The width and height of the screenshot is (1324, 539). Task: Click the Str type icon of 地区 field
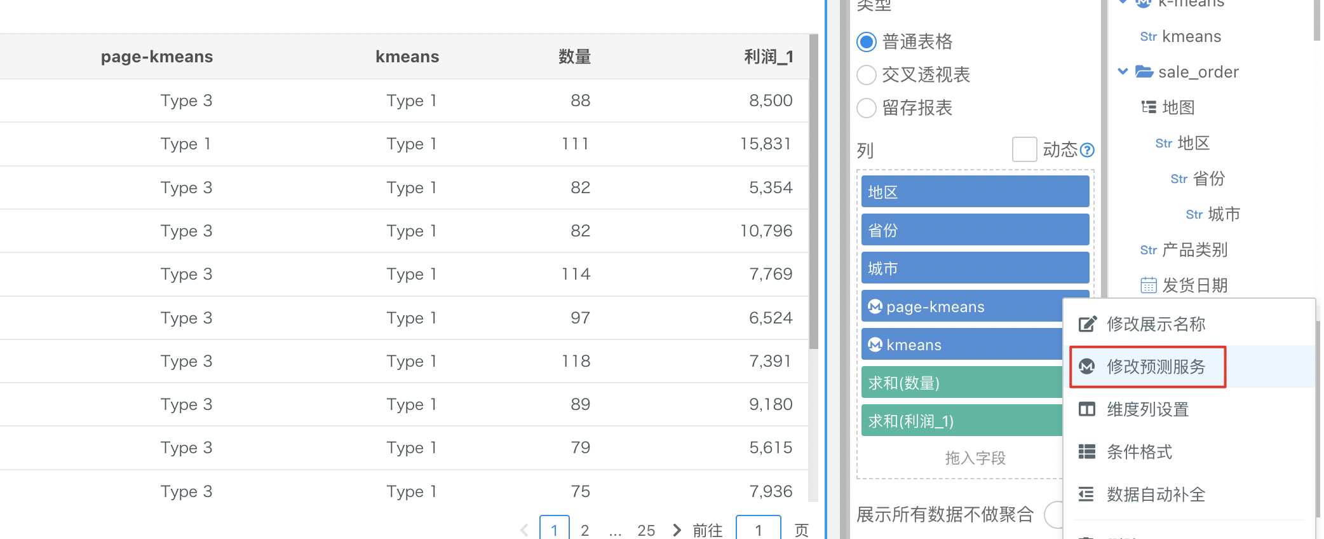[x=1163, y=144]
